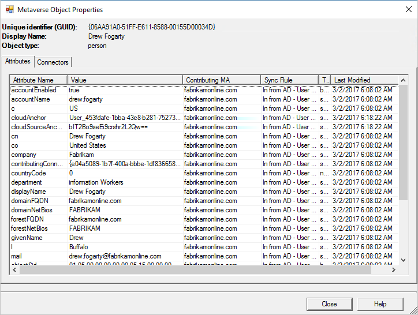Select the company attribute row
This screenshot has width=418, height=315.
coord(204,155)
